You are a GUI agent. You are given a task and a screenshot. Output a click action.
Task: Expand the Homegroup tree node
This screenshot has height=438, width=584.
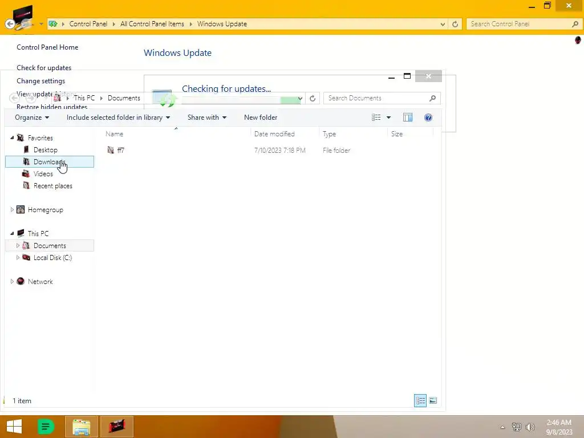point(12,210)
